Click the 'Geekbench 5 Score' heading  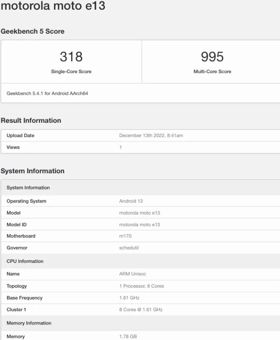coord(32,31)
